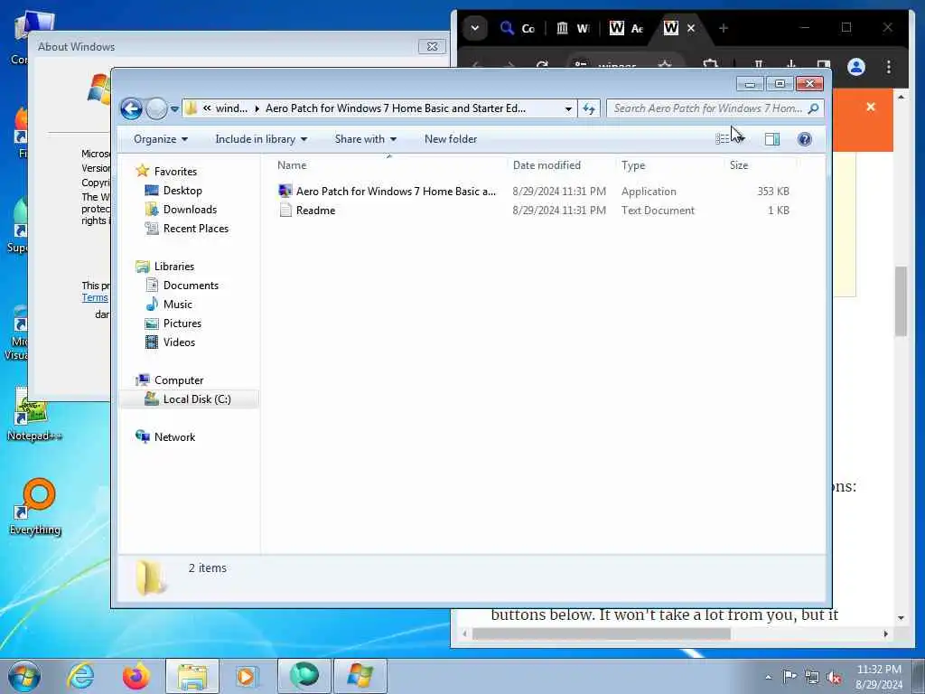
Task: Switch to the browser tab labeled 'Ae'
Action: coord(627,28)
